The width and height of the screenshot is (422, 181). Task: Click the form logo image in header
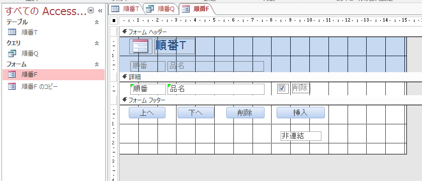(141, 46)
